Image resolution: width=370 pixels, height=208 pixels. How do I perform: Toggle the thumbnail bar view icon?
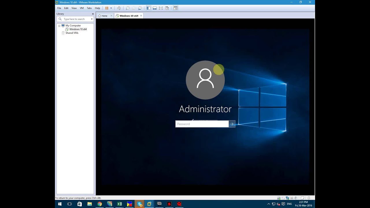click(x=155, y=8)
